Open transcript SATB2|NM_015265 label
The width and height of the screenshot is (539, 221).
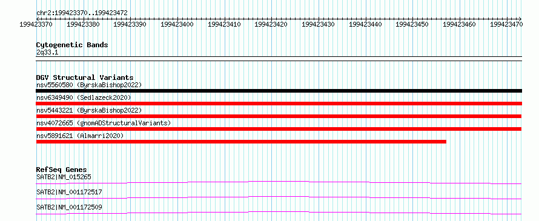tap(64, 177)
